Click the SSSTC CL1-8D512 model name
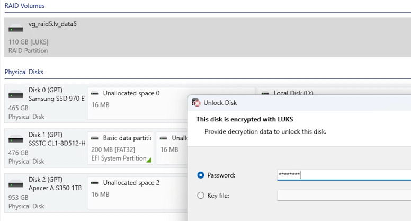 [x=57, y=144]
